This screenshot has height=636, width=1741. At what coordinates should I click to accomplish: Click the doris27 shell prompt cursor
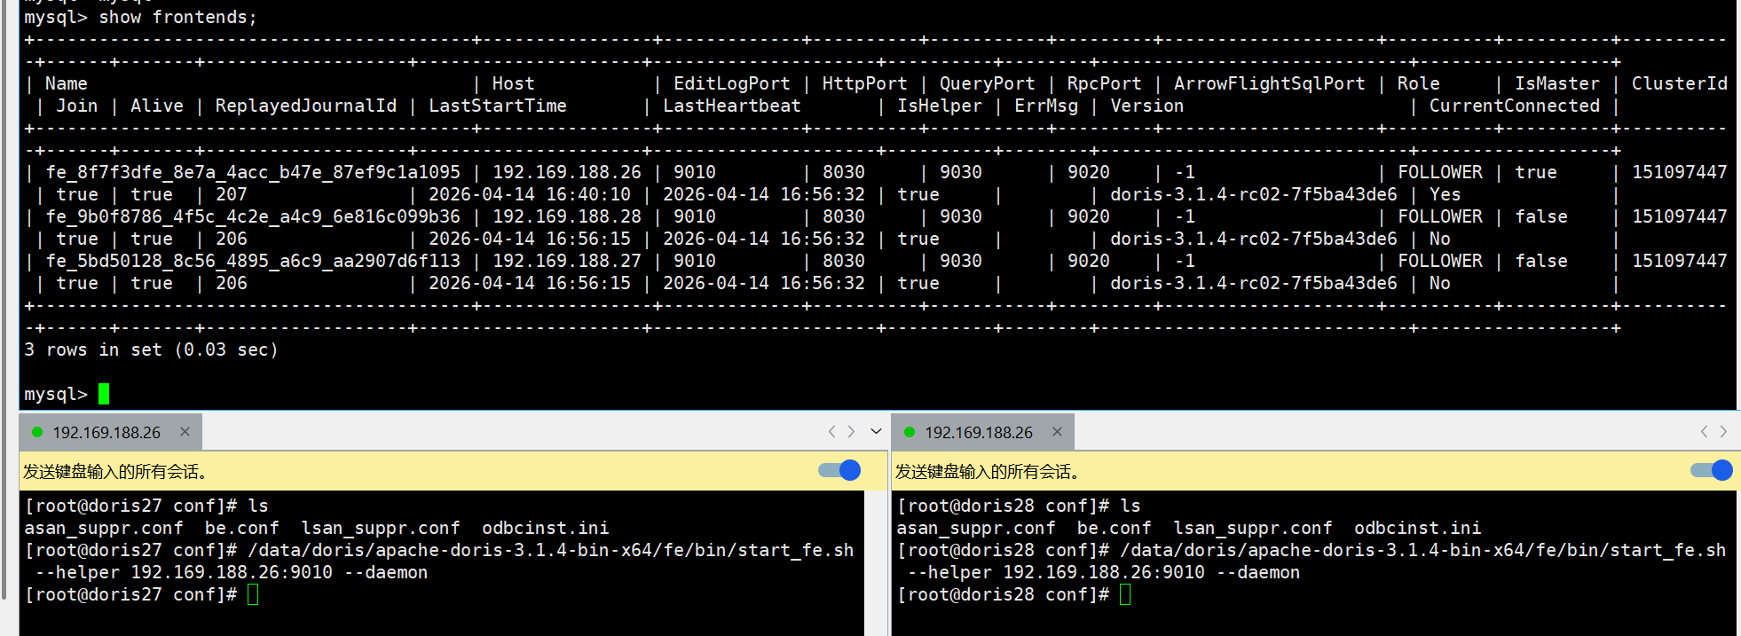253,594
